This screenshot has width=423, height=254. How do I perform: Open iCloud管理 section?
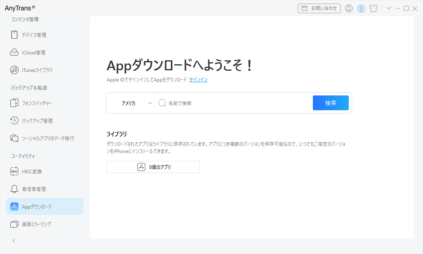point(45,52)
